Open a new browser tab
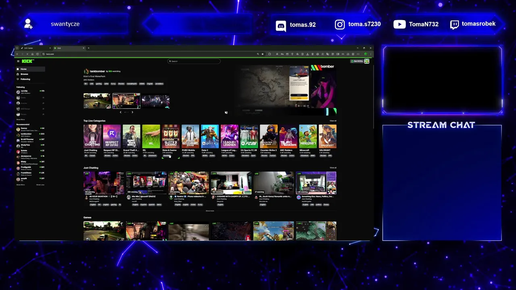This screenshot has width=516, height=290. click(x=89, y=48)
